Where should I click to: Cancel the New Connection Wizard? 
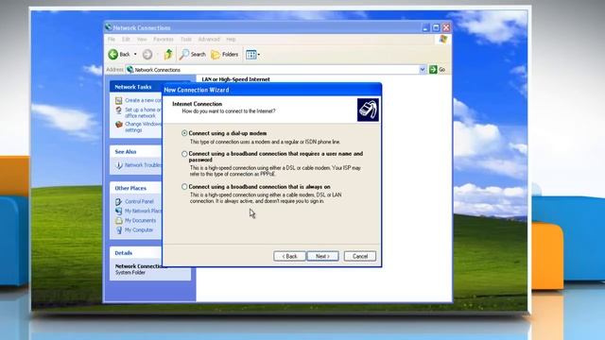(359, 256)
